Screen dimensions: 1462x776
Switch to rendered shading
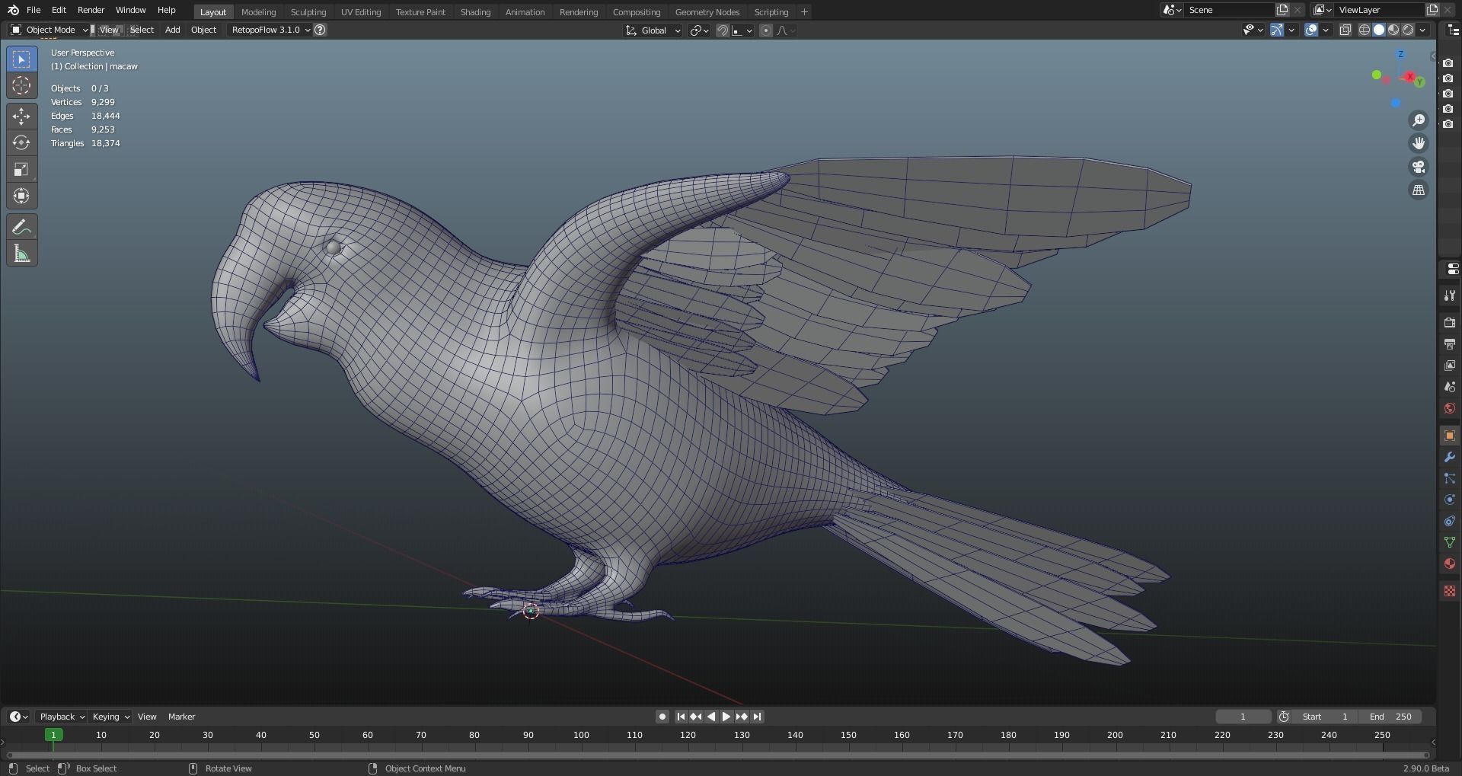pos(1408,30)
